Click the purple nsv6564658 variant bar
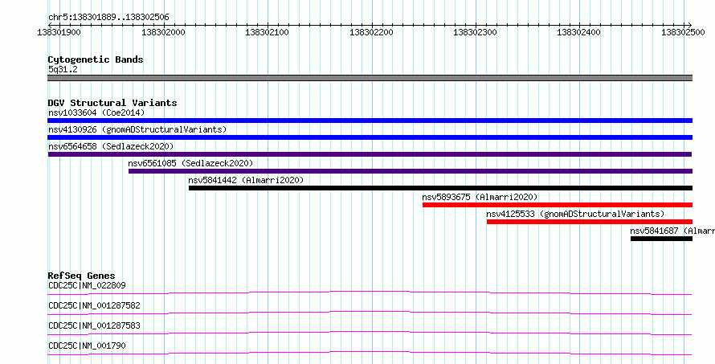 pyautogui.click(x=370, y=154)
